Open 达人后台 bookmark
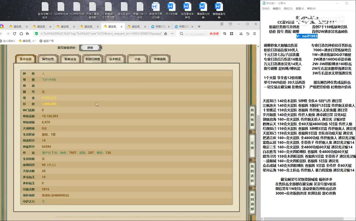The height and width of the screenshot is (221, 356). [x=7, y=41]
